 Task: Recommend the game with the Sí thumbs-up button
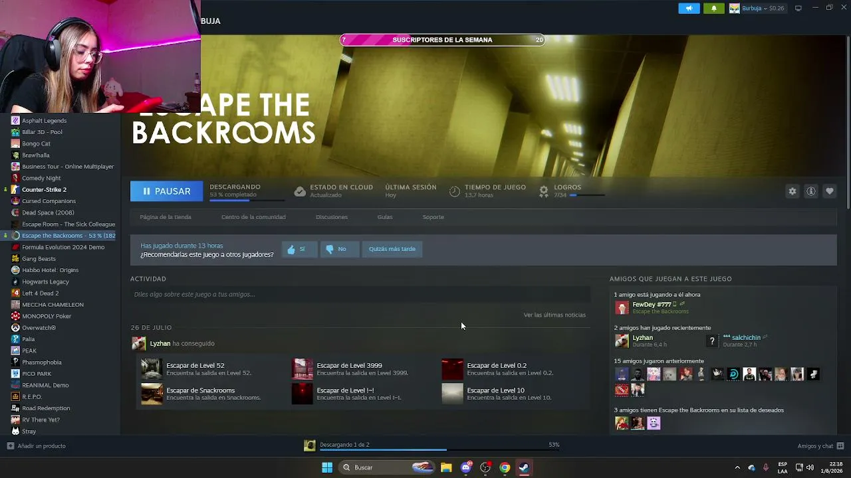pyautogui.click(x=299, y=249)
